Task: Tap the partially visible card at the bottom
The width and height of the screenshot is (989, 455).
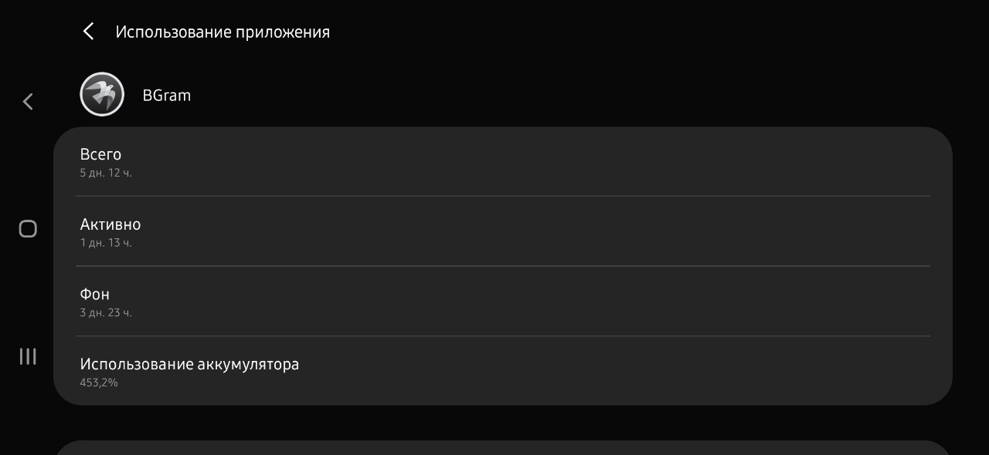Action: coord(503,448)
